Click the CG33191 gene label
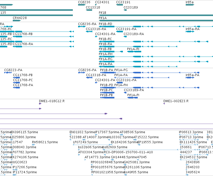Image resolution: width=213 pixels, height=176 pixels. tap(123, 2)
